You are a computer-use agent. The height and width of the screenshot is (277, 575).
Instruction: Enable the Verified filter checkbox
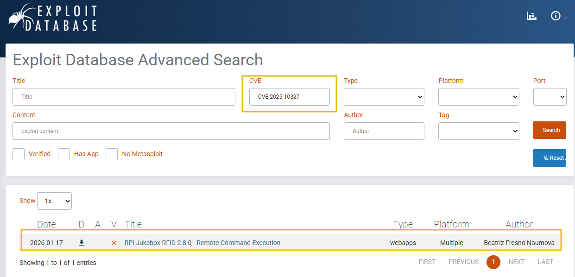(18, 154)
